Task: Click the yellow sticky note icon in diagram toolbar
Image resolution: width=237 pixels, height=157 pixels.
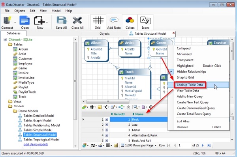Action: pyautogui.click(x=100, y=107)
